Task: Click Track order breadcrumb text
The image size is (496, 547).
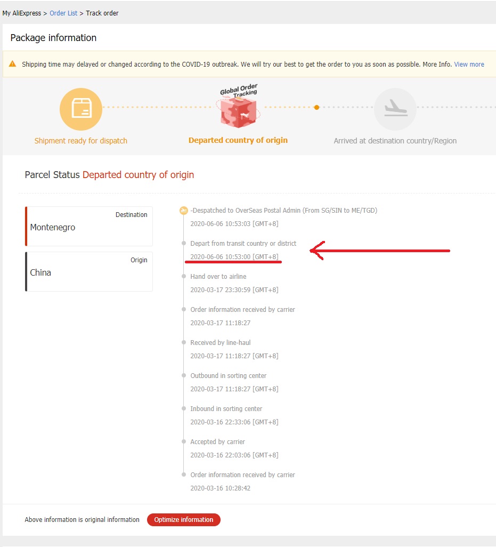Action: click(102, 13)
